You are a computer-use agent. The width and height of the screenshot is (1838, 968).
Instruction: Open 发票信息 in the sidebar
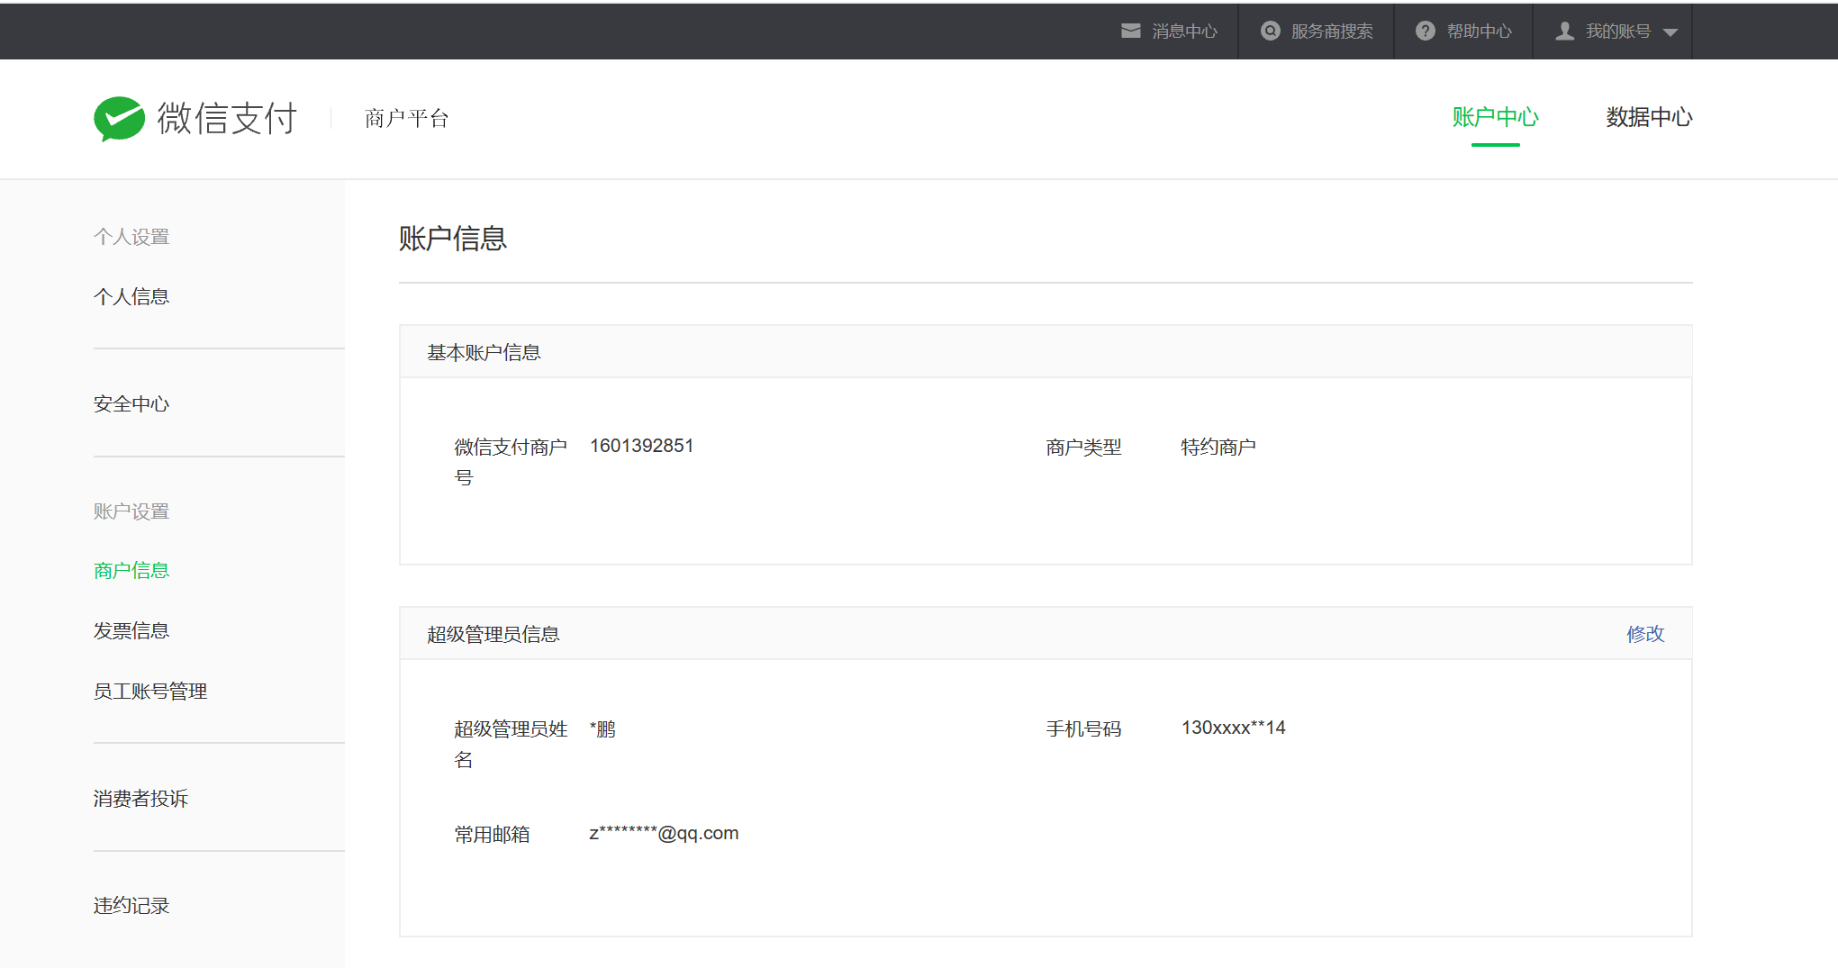pos(131,630)
